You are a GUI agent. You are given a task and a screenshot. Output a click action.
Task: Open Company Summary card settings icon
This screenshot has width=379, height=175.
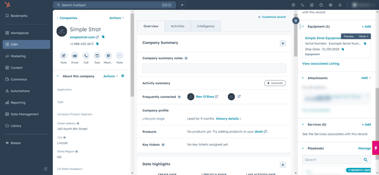[283, 44]
